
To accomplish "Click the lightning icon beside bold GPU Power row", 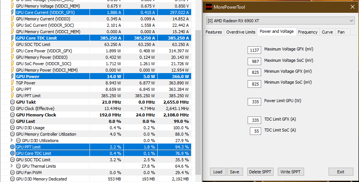I will [x=12, y=76].
